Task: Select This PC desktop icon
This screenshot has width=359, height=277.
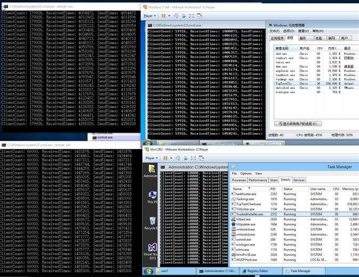Action: click(x=152, y=197)
